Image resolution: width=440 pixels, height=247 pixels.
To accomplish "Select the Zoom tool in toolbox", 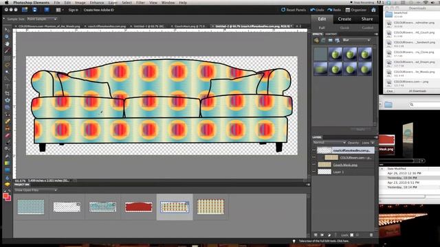I will (x=7, y=36).
